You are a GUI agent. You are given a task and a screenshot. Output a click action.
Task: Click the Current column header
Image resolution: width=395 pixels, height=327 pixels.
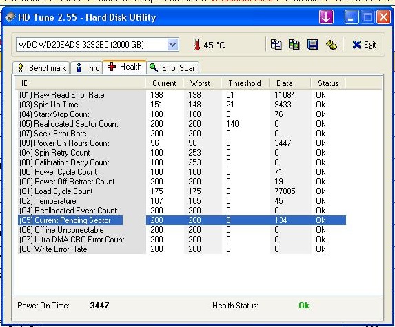164,83
